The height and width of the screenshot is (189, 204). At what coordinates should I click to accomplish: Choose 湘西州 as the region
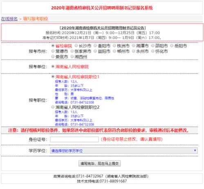72,56
